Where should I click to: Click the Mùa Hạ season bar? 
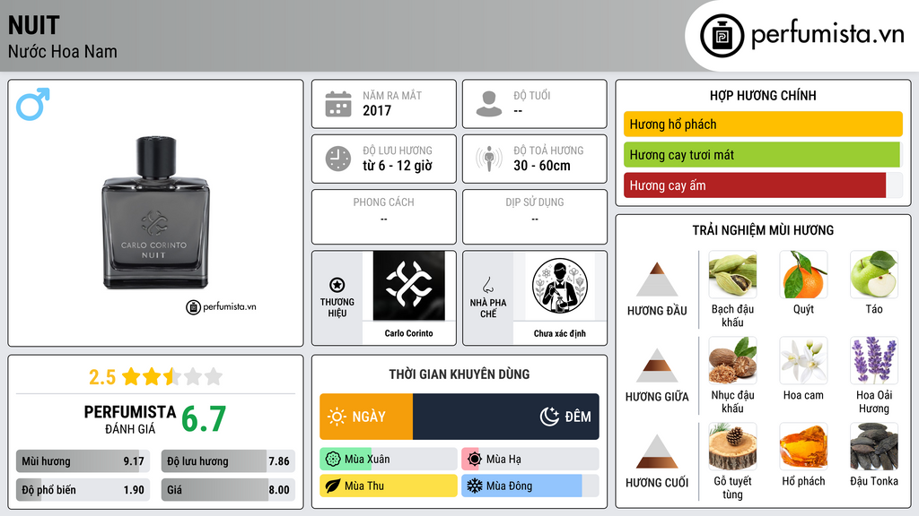tap(530, 460)
